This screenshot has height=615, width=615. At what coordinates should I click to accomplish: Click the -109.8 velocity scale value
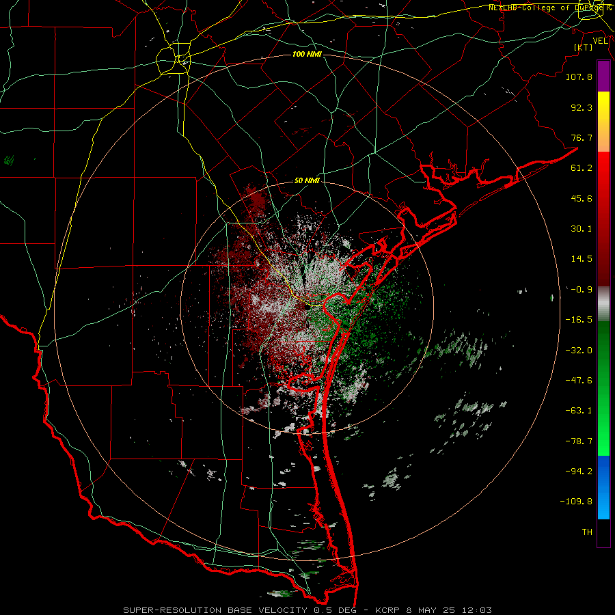(576, 502)
